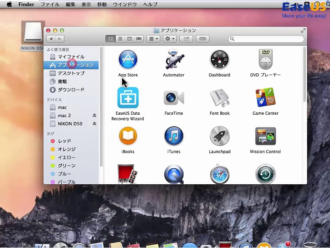
Task: Open the Font Book icon
Action: coord(220,97)
